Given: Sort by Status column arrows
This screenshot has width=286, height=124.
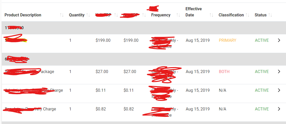Looking at the screenshot, I should pyautogui.click(x=270, y=15).
